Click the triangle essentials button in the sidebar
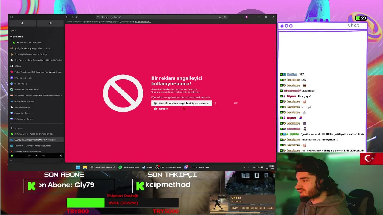 click(22, 23)
